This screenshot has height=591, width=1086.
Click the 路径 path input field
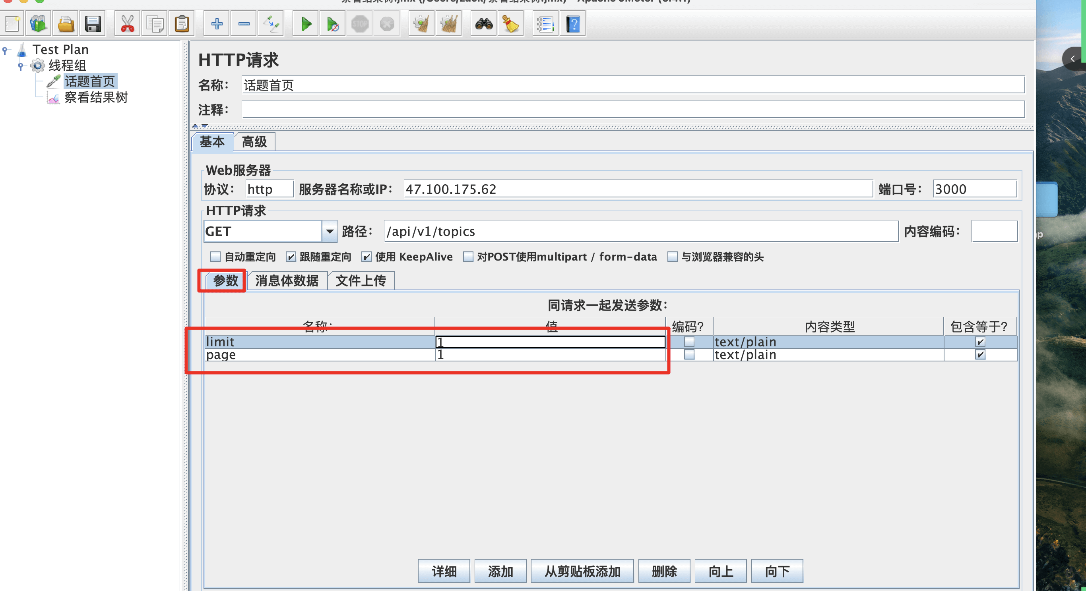(x=640, y=231)
